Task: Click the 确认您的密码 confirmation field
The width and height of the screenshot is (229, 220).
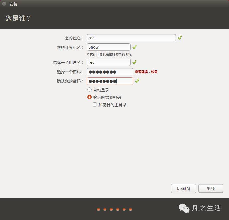Action: click(110, 81)
